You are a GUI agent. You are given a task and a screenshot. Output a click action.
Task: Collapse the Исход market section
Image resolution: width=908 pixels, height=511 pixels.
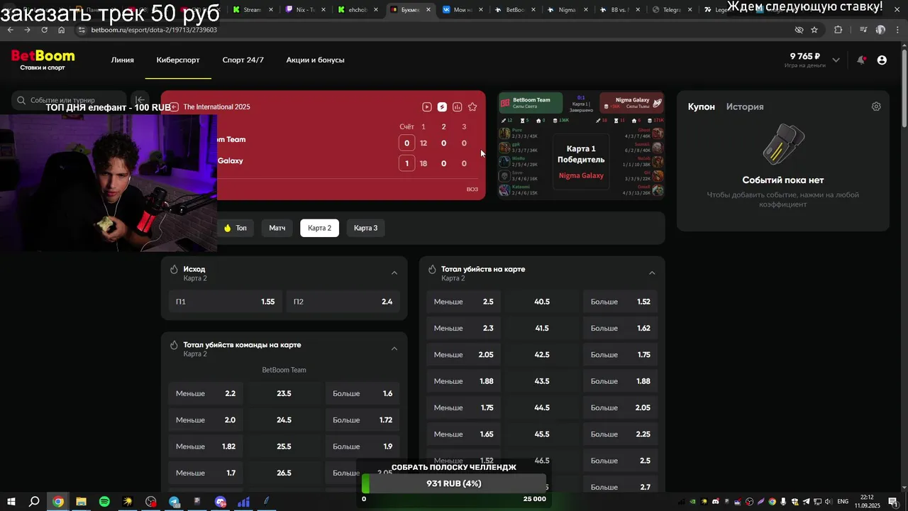(x=394, y=273)
